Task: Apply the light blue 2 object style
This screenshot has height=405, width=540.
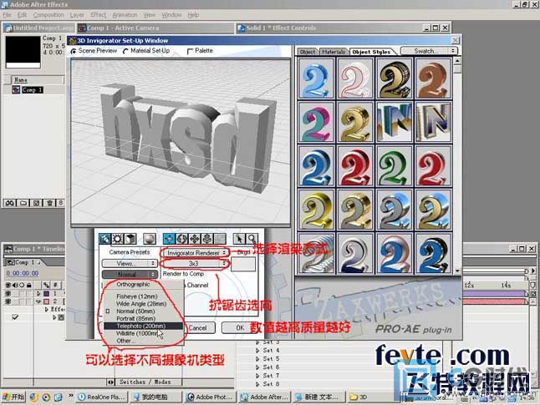Action: (x=316, y=78)
